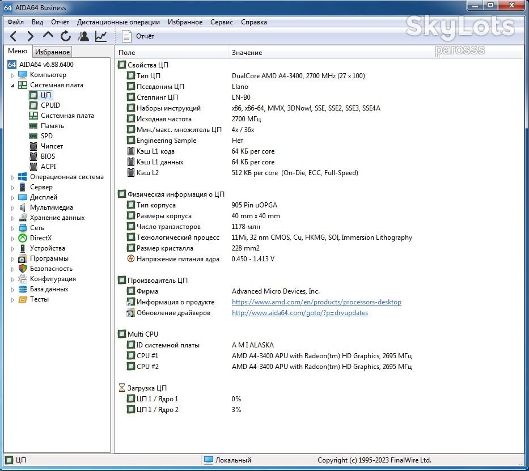Click the Тесты benchmark icon

click(x=23, y=299)
